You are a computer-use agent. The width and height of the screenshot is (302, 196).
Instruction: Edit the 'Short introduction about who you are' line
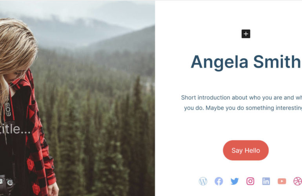241,98
